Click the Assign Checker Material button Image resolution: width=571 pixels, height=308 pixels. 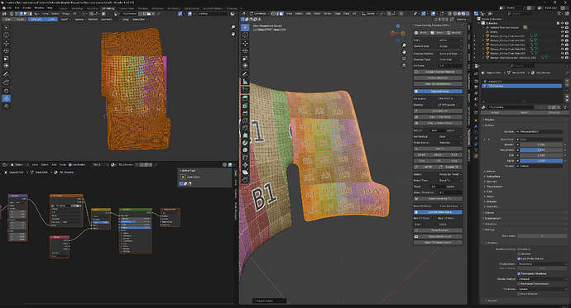438,72
